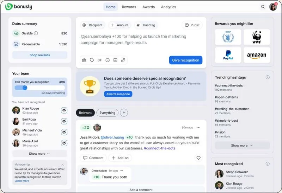Open trending hashtag #circling-the-customer

232,109
